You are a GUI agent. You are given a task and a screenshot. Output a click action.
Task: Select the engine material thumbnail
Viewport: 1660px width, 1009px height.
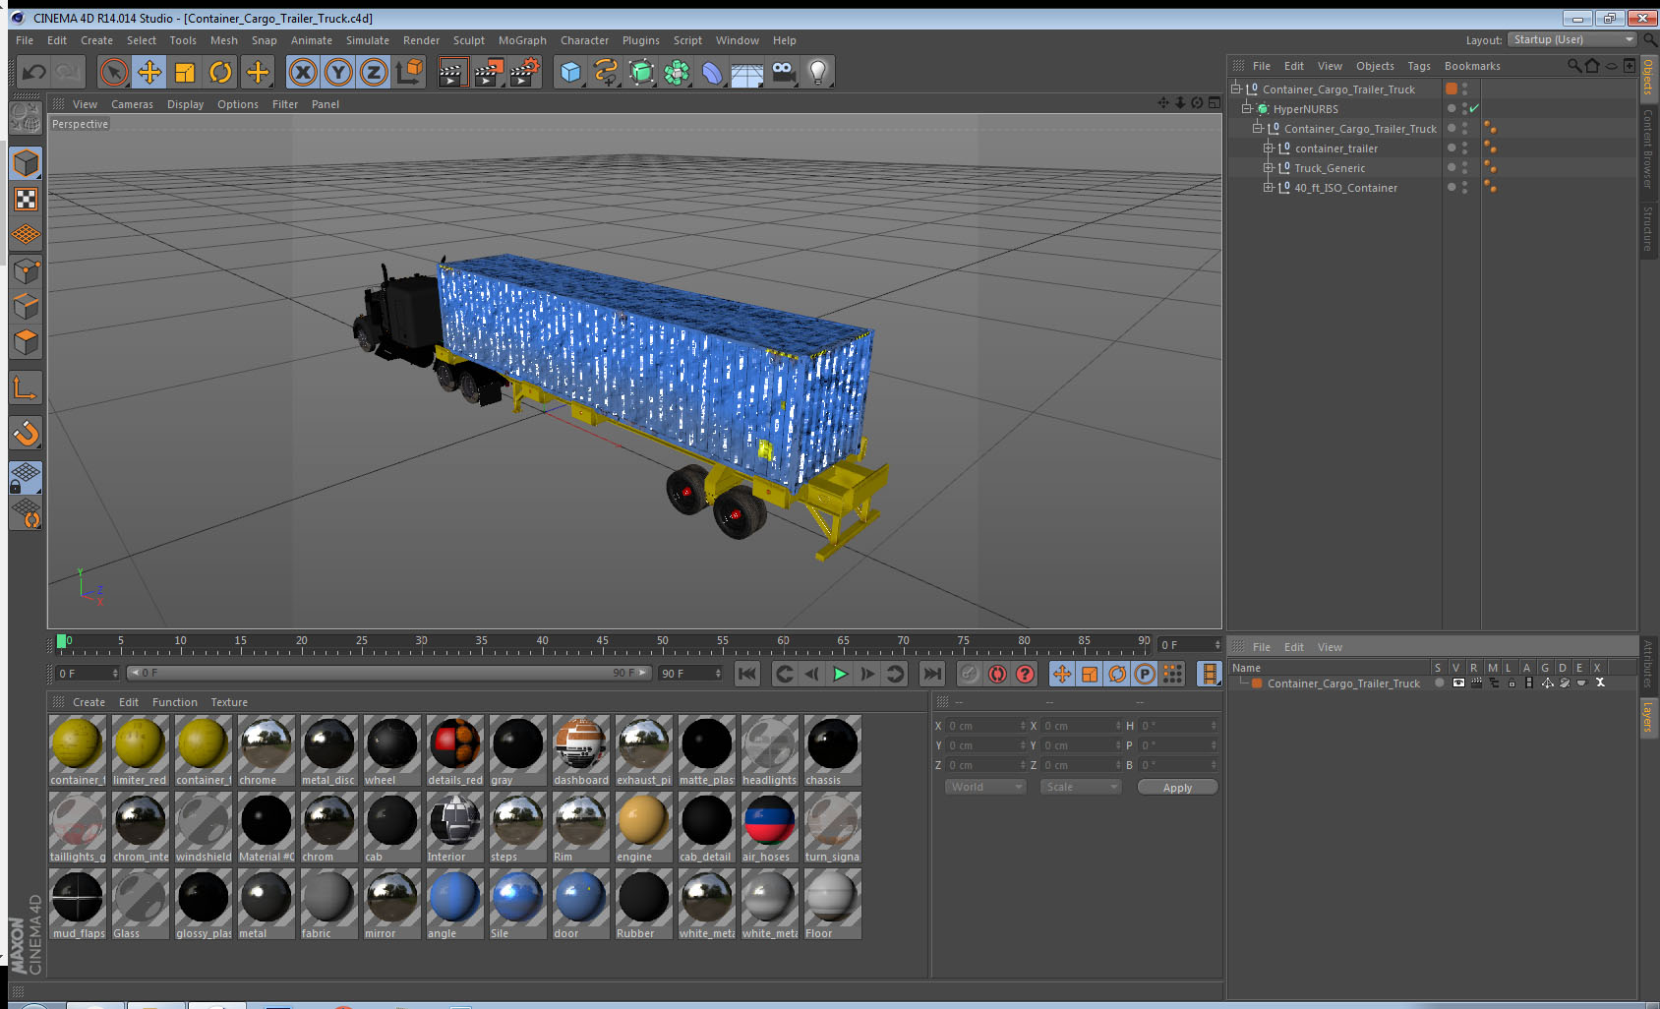(643, 820)
